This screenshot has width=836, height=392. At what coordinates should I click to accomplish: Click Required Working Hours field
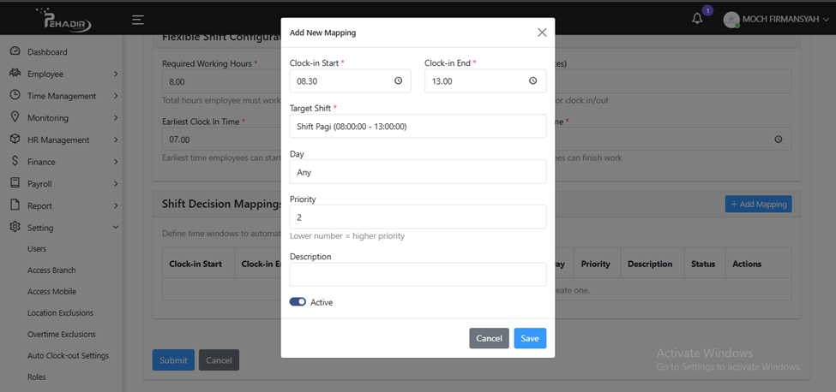pyautogui.click(x=221, y=82)
